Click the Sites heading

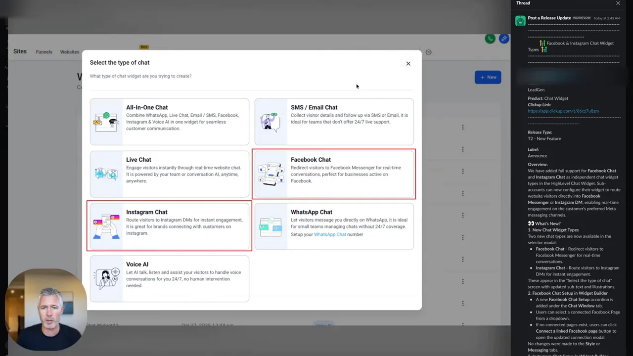coord(20,51)
